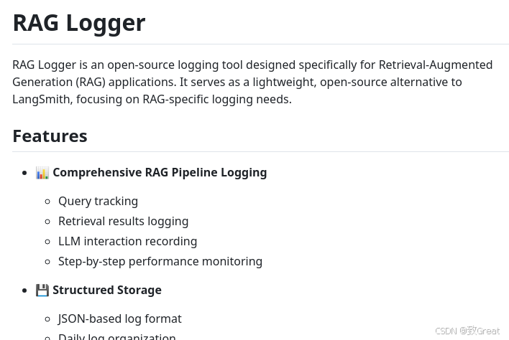Screen dimensions: 509x340
Task: Click Retrieval-Augmented in the intro paragraph
Action: 436,65
